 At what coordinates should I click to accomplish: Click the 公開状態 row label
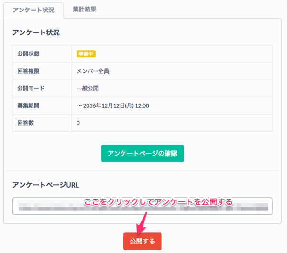[29, 54]
